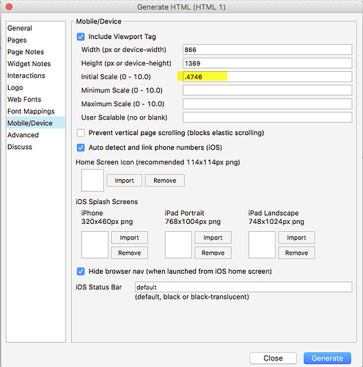Image resolution: width=363 pixels, height=367 pixels.
Task: Click the Generate button
Action: [x=327, y=358]
